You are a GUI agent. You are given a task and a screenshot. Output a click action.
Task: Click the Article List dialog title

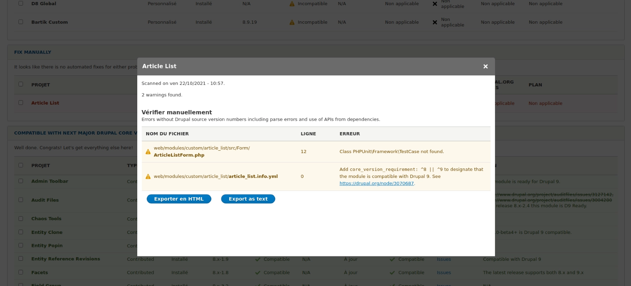159,66
